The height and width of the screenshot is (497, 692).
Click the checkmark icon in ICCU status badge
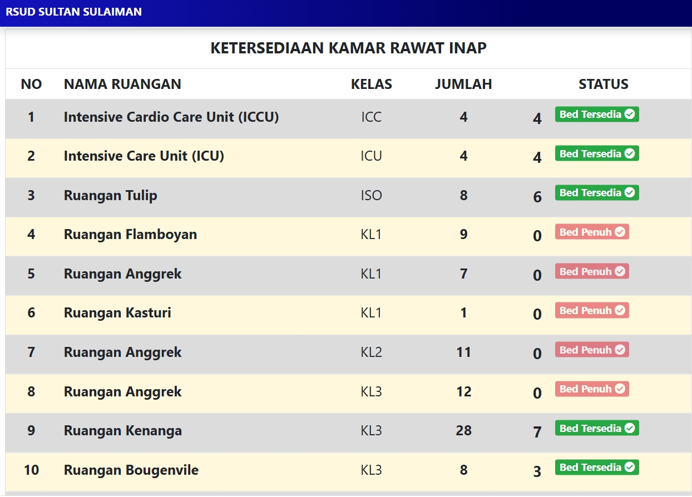630,115
